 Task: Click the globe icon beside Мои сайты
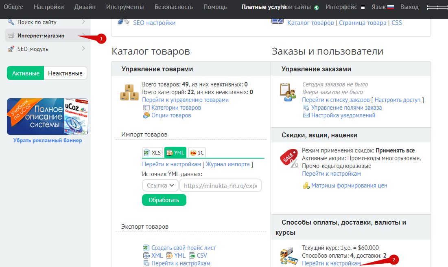pyautogui.click(x=317, y=7)
